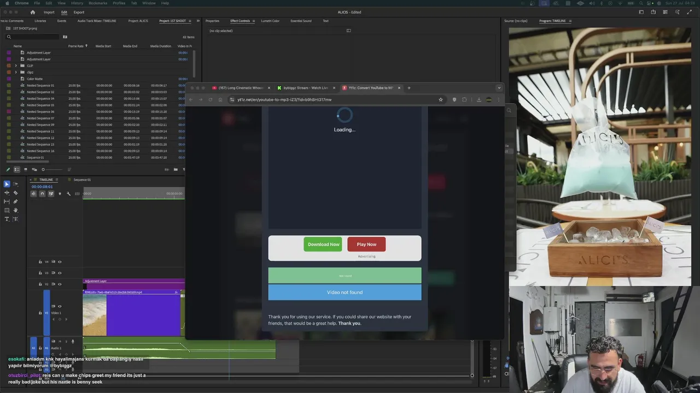Viewport: 700px width, 393px height.
Task: Sort by Frame Rate column header
Action: [76, 46]
